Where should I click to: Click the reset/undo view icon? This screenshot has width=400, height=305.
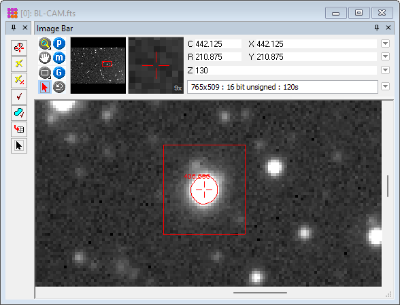point(59,87)
